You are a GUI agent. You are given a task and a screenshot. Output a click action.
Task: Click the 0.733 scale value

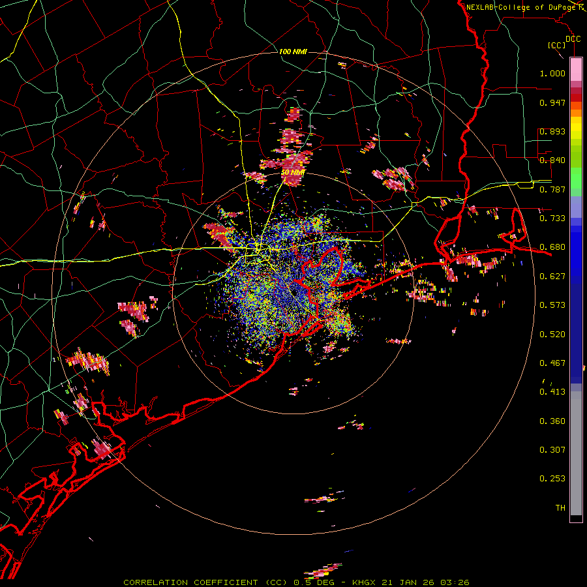pos(552,218)
